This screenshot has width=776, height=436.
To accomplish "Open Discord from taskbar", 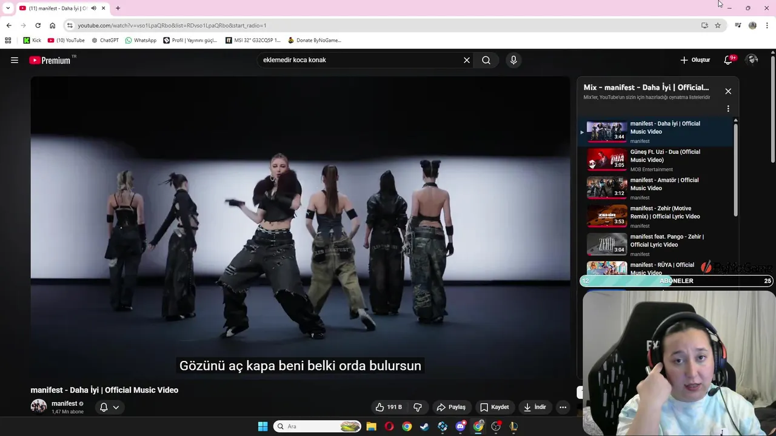I will [x=460, y=426].
